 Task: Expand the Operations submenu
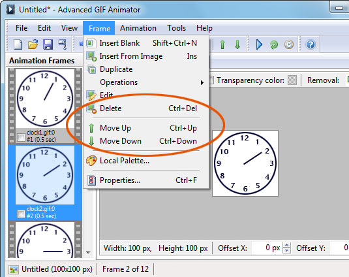pos(147,82)
